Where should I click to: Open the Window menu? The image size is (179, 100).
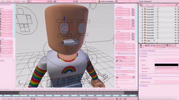click(17, 1)
